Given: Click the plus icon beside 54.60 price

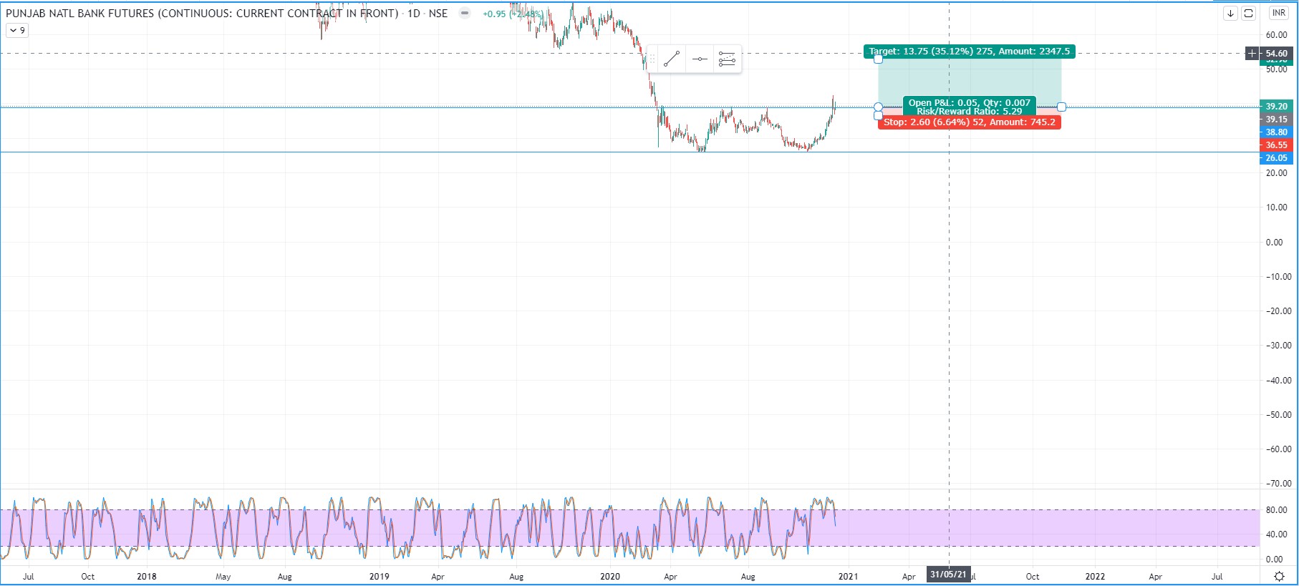Looking at the screenshot, I should 1252,54.
